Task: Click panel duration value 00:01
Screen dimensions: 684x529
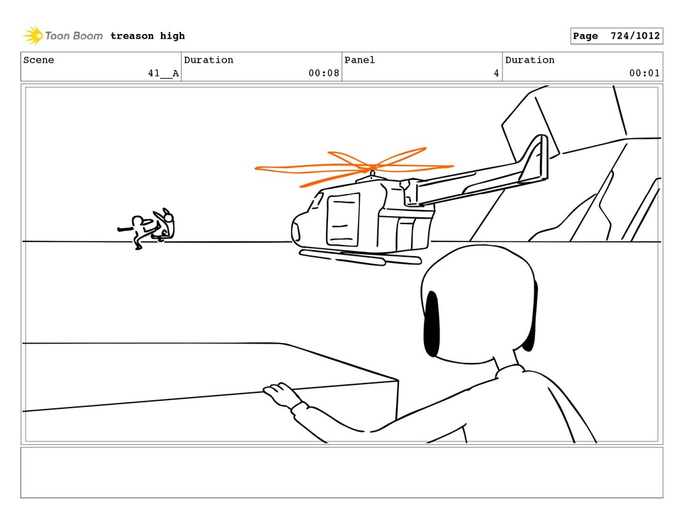Action: (x=645, y=73)
